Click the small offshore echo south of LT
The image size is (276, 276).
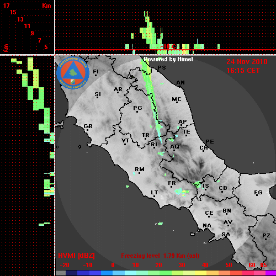(160, 224)
